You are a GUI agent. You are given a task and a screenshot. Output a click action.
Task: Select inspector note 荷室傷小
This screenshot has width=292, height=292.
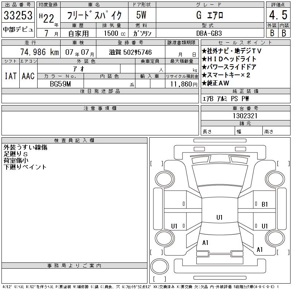coord(16,161)
